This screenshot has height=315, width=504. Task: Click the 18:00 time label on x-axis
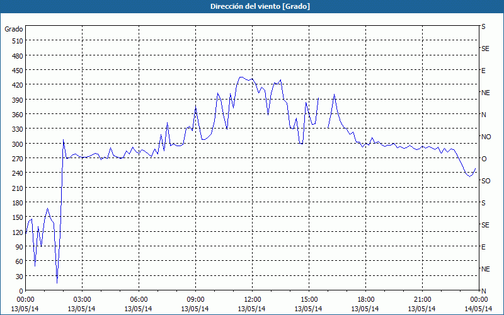click(x=365, y=300)
